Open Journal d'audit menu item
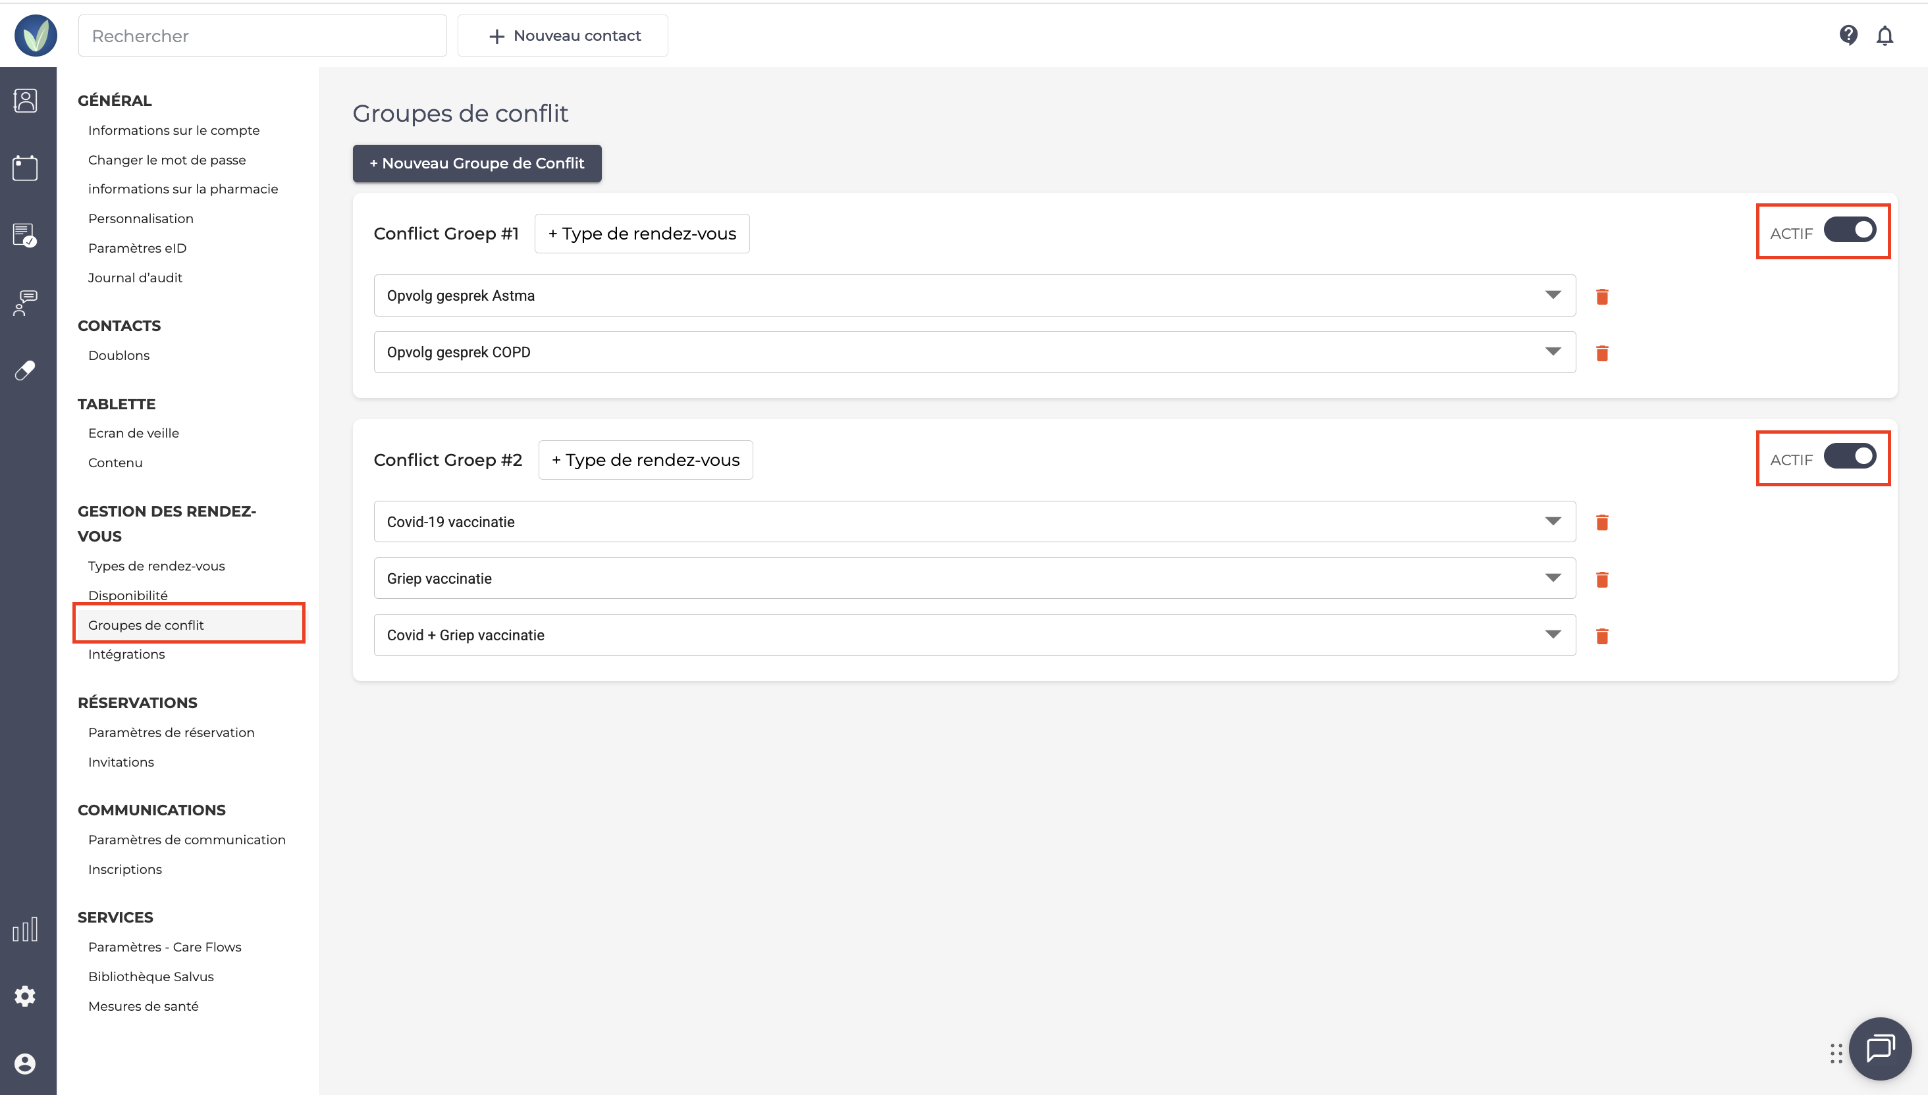 136,278
